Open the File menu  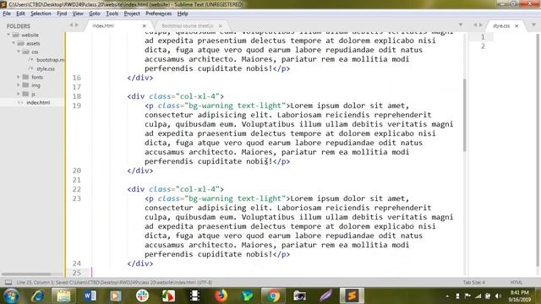[x=7, y=14]
